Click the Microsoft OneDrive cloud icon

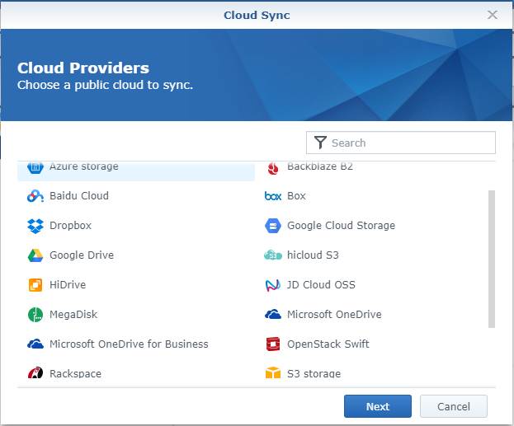pos(273,314)
